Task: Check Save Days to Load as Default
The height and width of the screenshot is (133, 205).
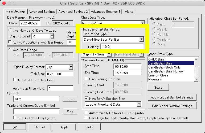Action: pos(86,118)
